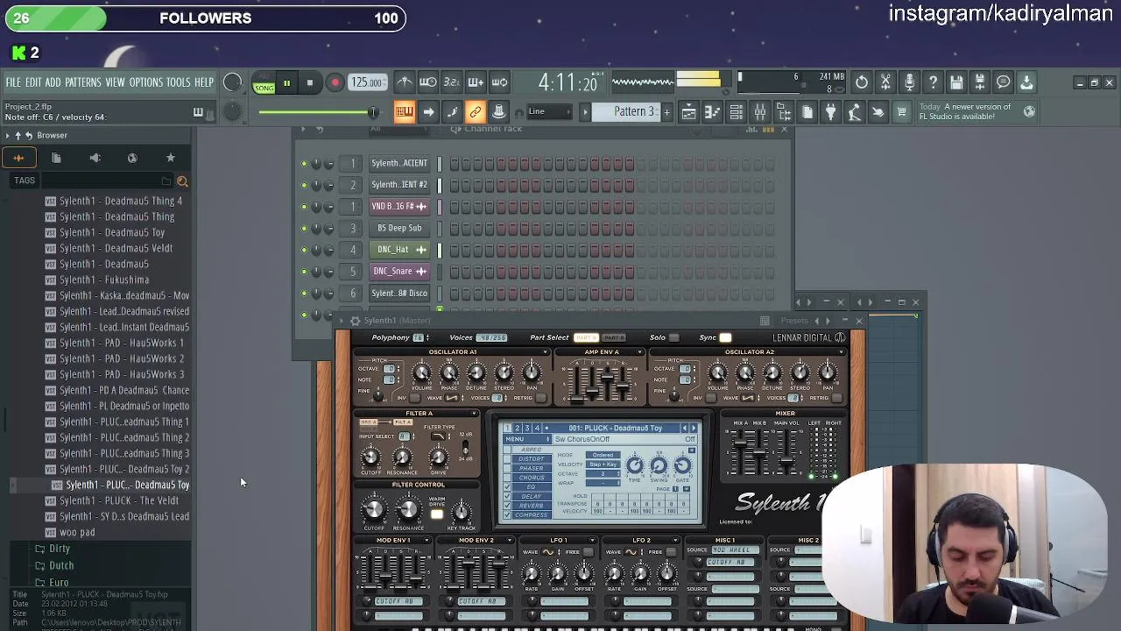This screenshot has width=1121, height=631.
Task: Open the Mixer view icon
Action: coord(760,112)
